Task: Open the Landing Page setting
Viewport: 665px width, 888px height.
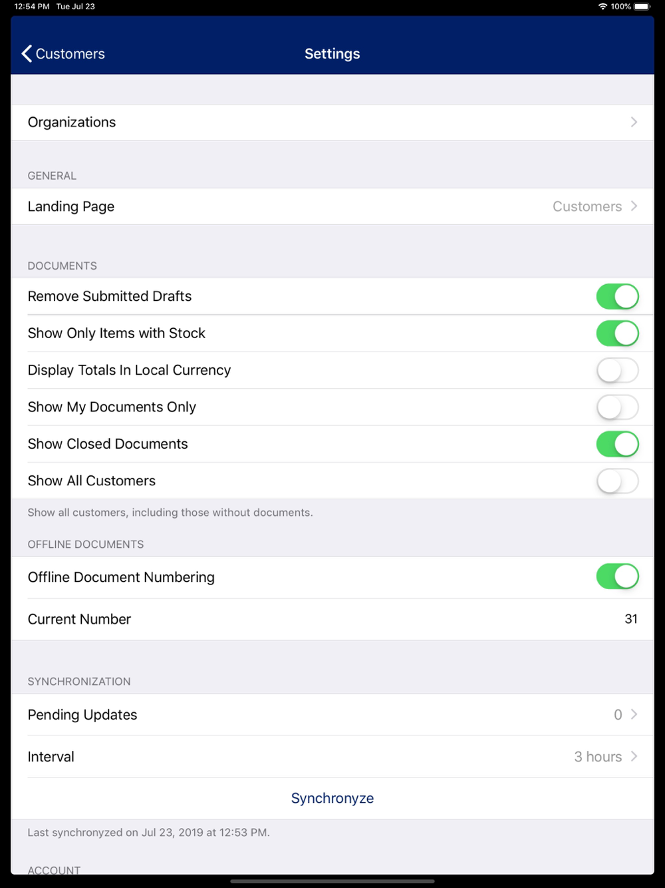Action: [x=332, y=206]
